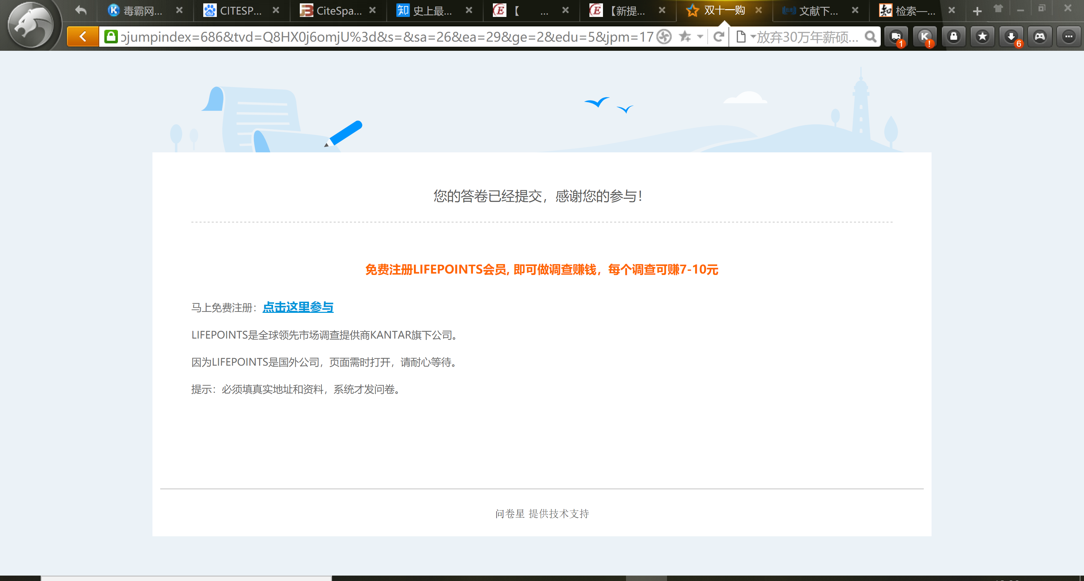
Task: Open a new tab with plus button
Action: pyautogui.click(x=977, y=12)
